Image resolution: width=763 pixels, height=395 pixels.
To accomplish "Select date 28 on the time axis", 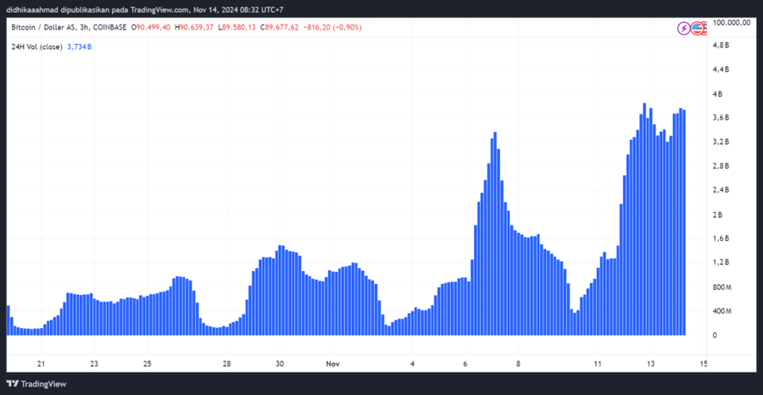I will 227,364.
